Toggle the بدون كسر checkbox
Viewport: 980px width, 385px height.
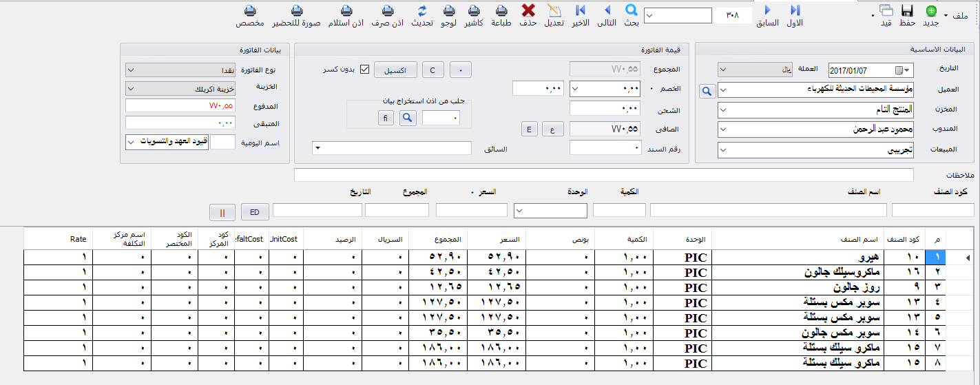tap(365, 70)
